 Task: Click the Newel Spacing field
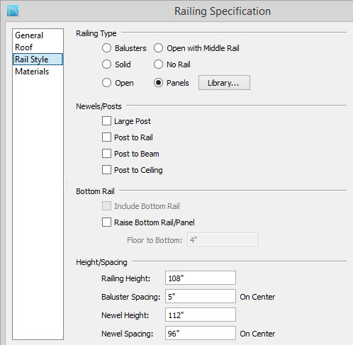tap(201, 333)
